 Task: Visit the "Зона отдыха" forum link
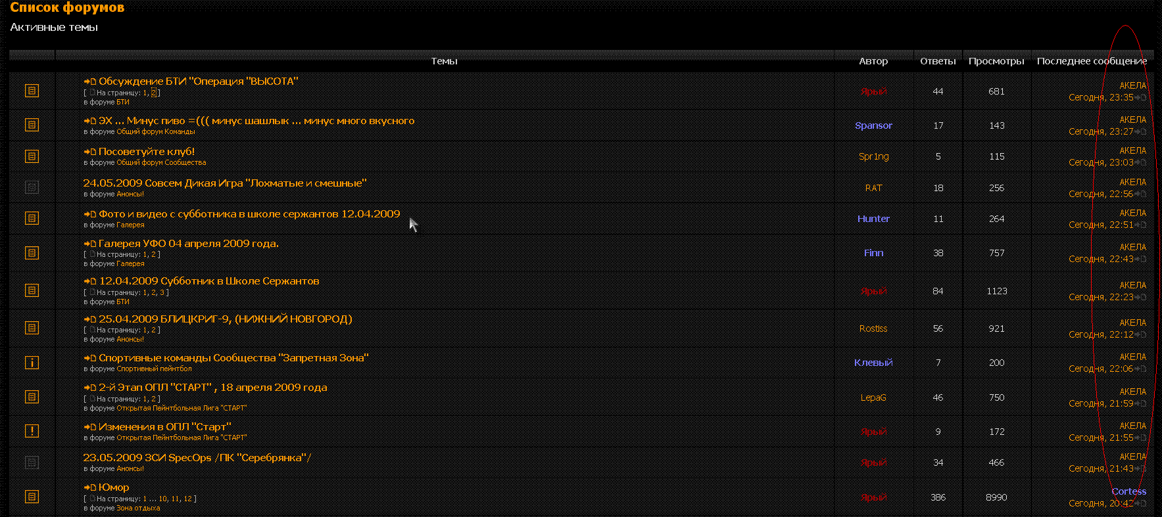tap(138, 508)
